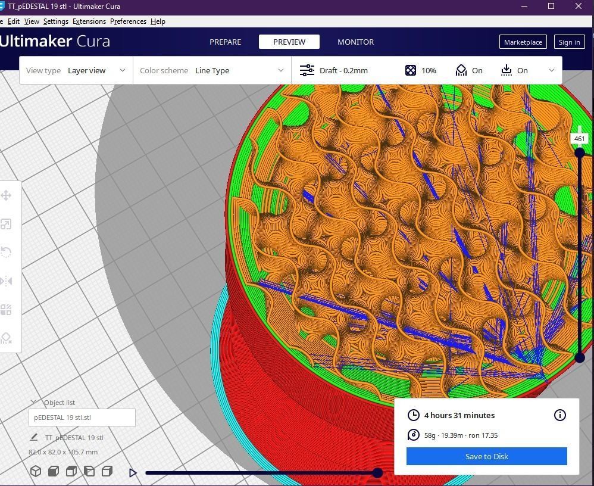
Task: Open the Per Model Settings tool
Action: click(6, 310)
